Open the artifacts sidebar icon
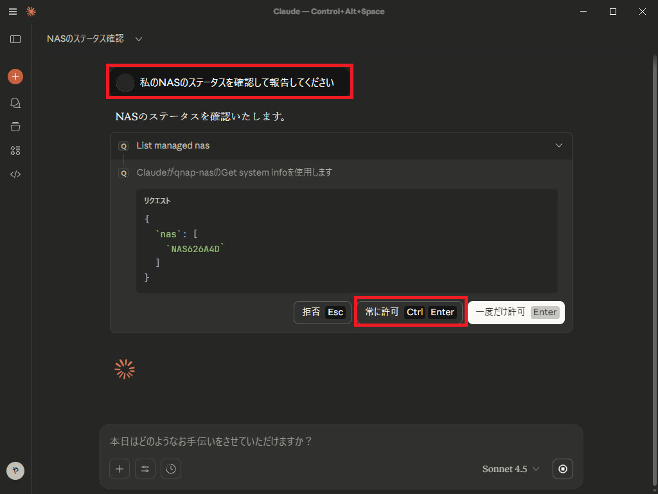Viewport: 658px width, 494px height. pyautogui.click(x=15, y=151)
